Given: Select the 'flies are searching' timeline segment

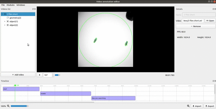Looking at the screenshot, I should point(113,98).
